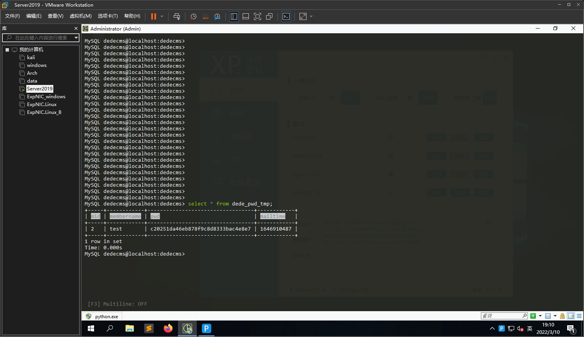Select Server2019 virtual machine
Image resolution: width=584 pixels, height=337 pixels.
click(40, 89)
